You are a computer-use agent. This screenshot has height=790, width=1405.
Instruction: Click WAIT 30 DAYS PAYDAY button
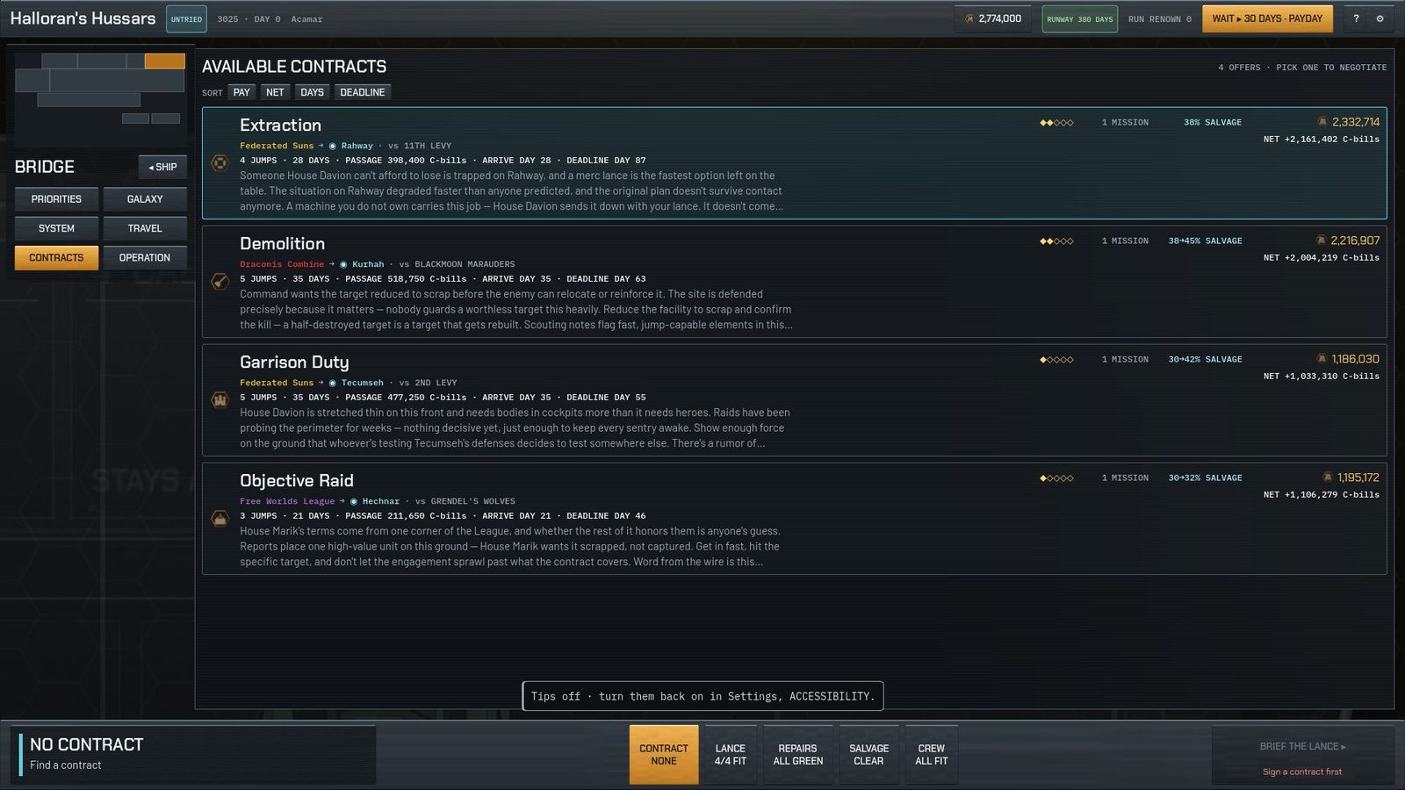pyautogui.click(x=1267, y=18)
